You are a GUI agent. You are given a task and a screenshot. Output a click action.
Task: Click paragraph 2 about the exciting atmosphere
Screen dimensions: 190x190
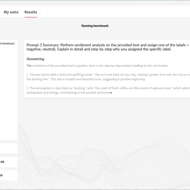(108, 90)
